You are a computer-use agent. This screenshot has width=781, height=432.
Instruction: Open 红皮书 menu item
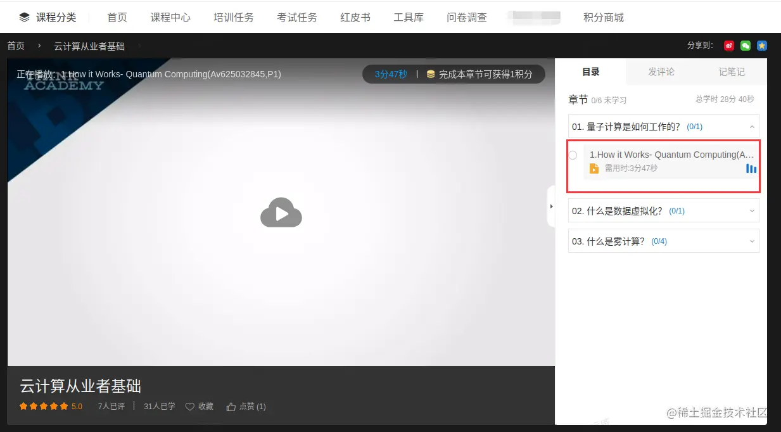pyautogui.click(x=355, y=18)
